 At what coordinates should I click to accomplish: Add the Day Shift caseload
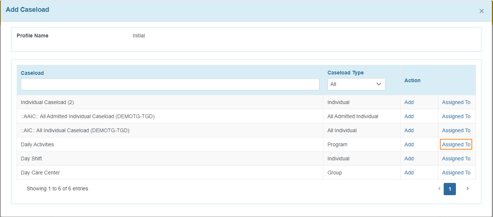(x=409, y=158)
